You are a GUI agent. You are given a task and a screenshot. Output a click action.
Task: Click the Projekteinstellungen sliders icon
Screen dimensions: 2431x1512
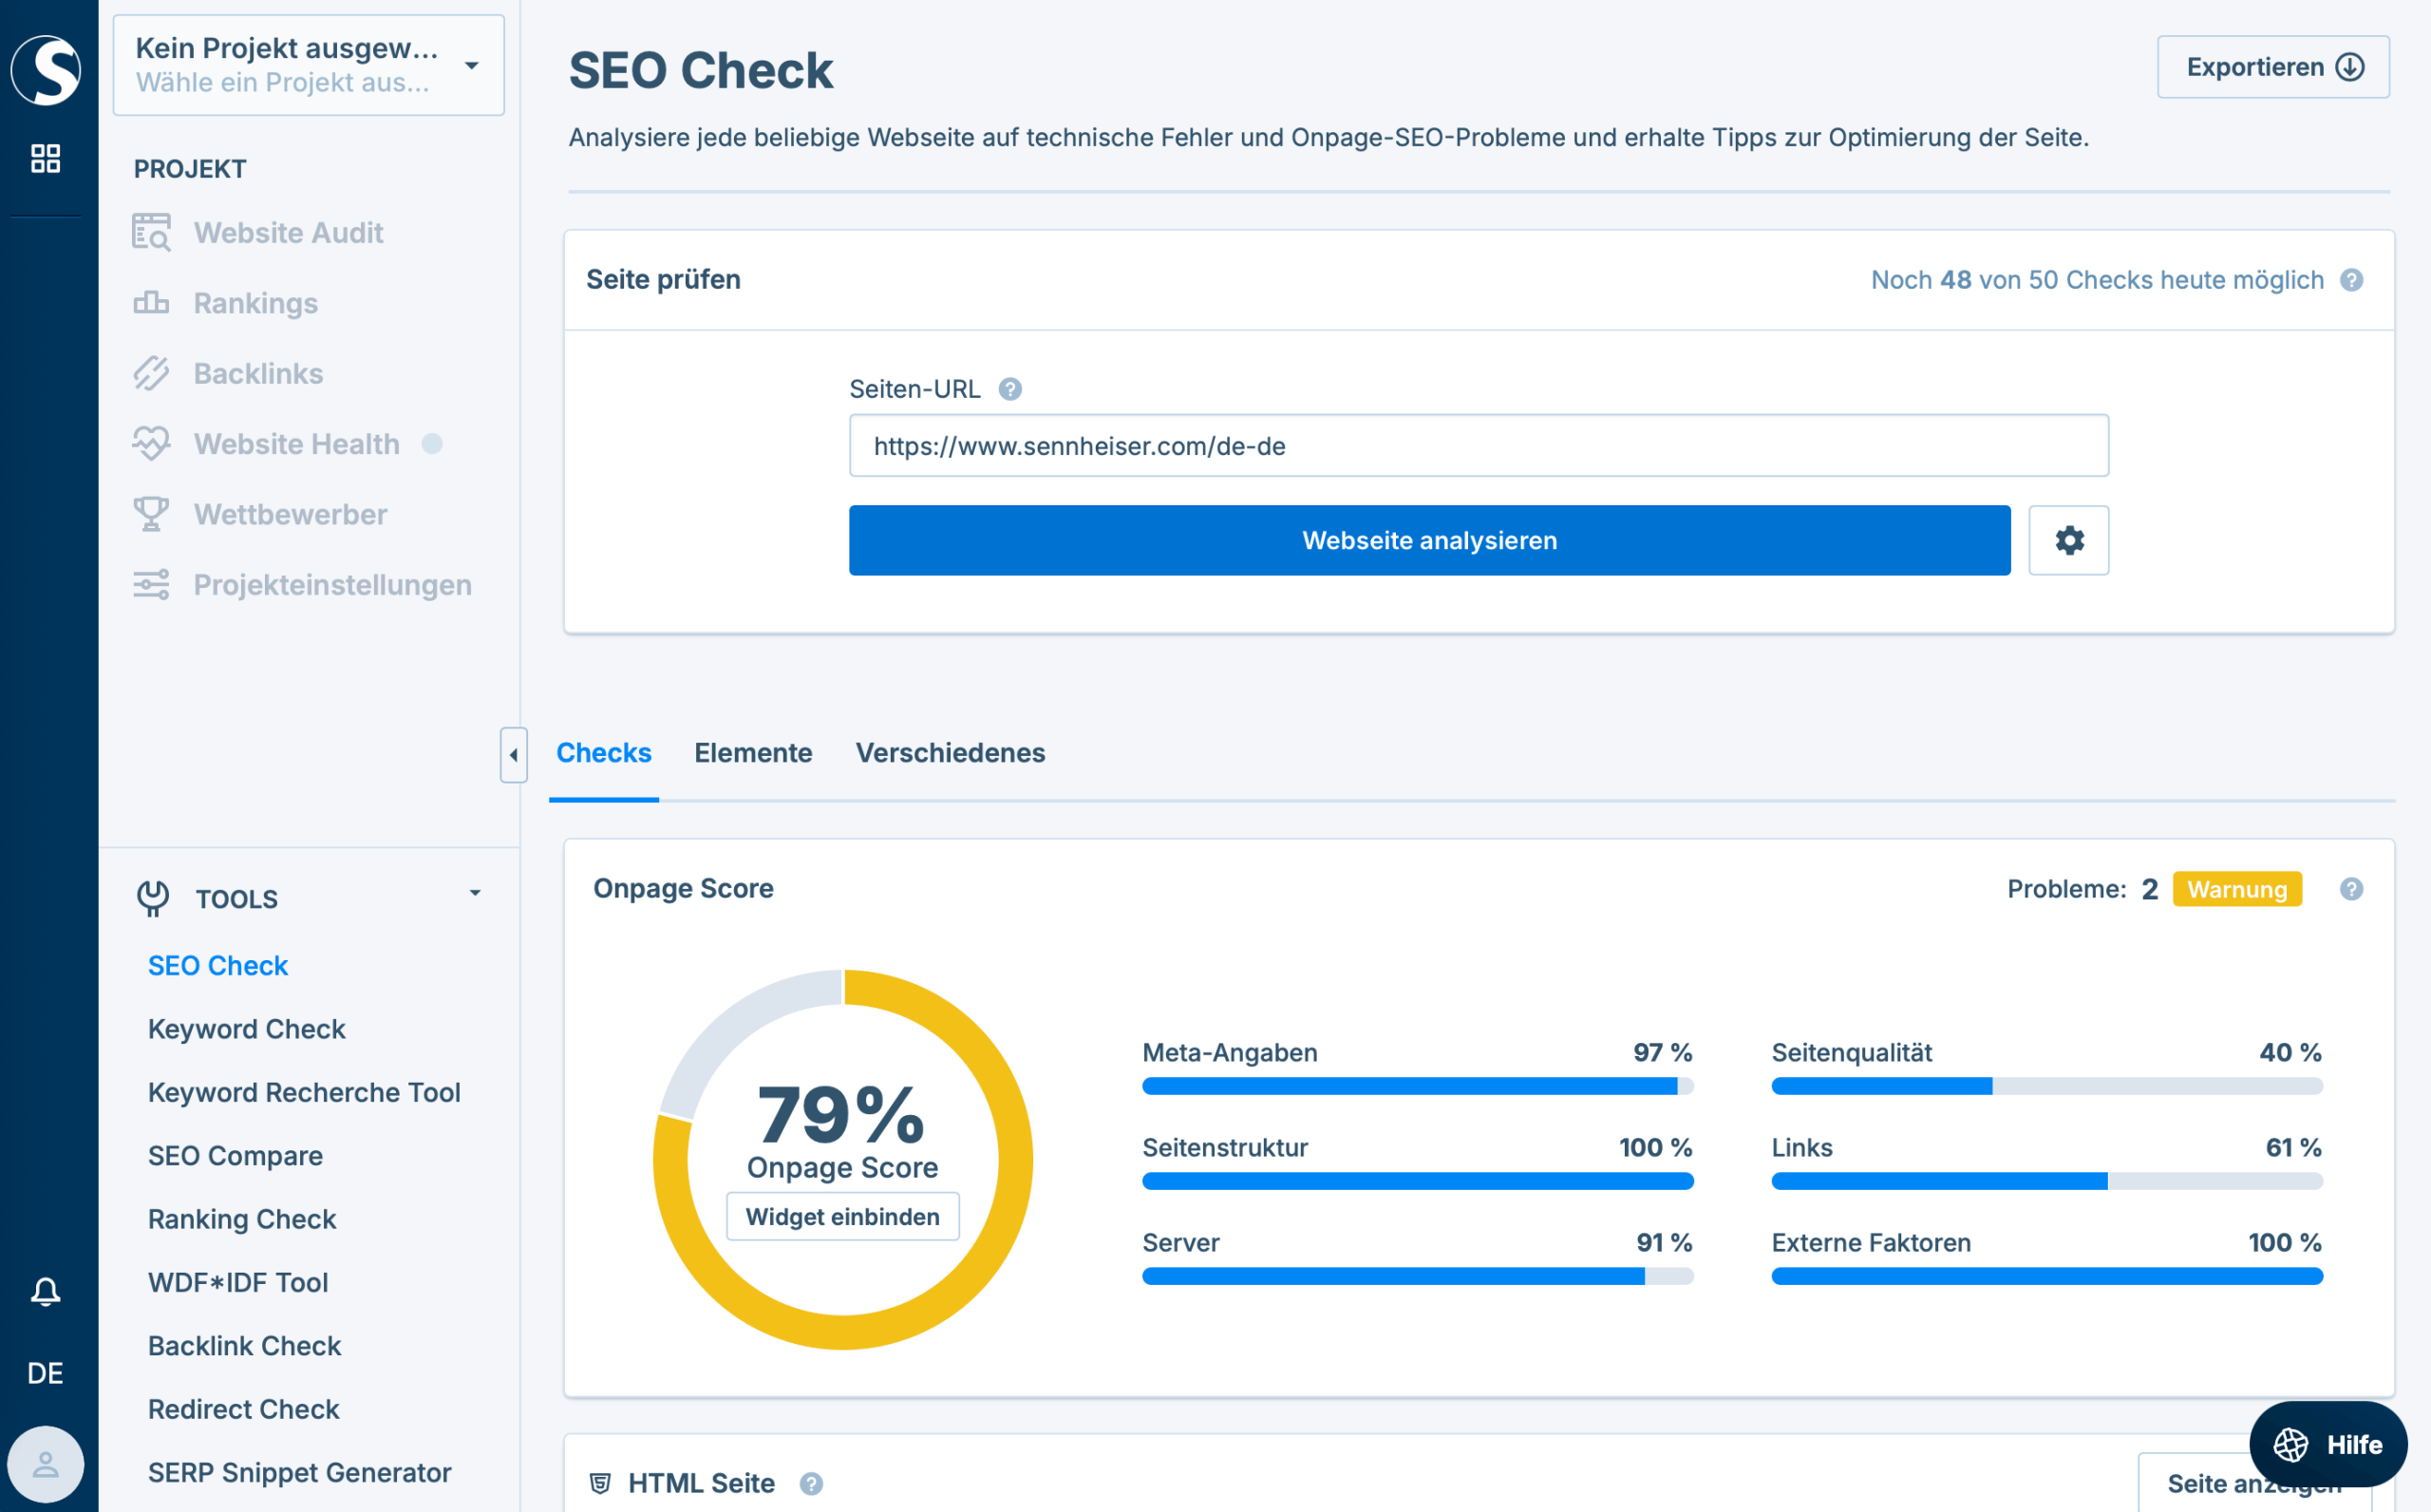point(152,585)
